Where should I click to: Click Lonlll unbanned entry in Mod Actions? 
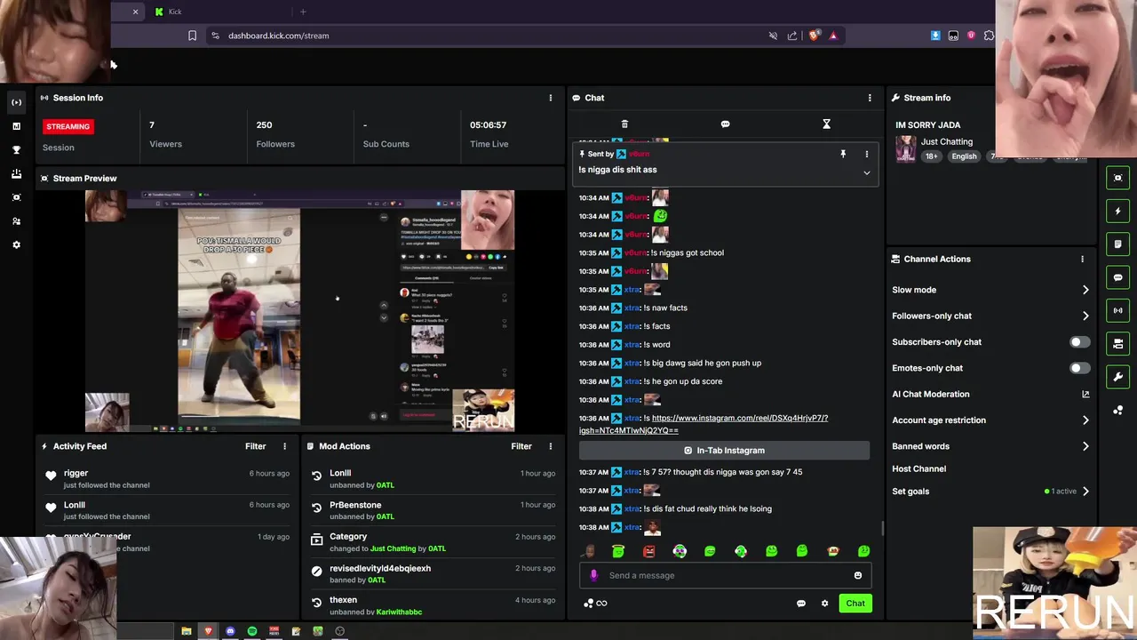[432, 479]
